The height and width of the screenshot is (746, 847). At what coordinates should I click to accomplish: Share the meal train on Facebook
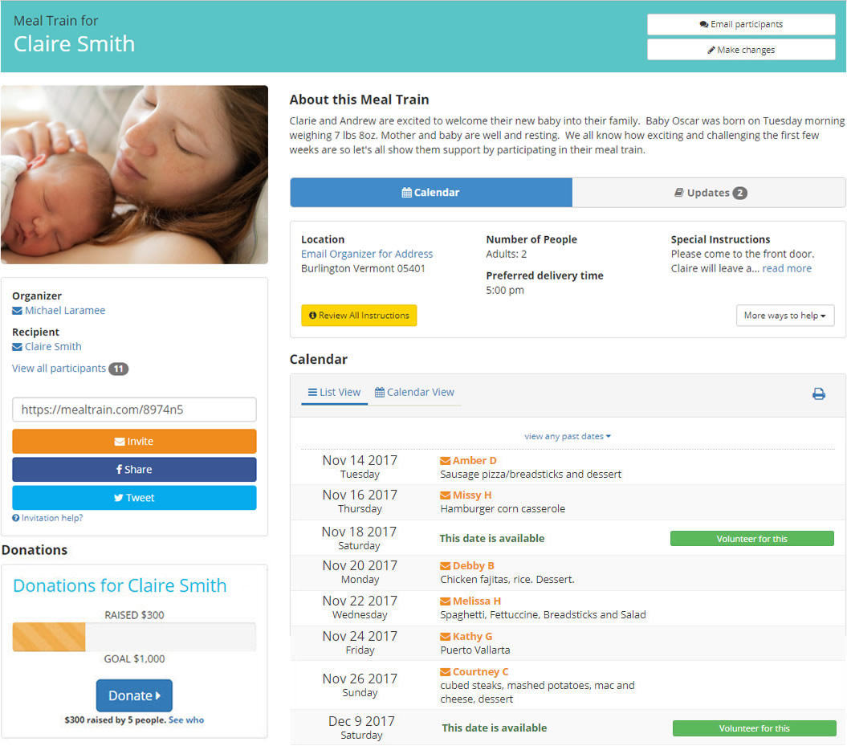click(134, 470)
